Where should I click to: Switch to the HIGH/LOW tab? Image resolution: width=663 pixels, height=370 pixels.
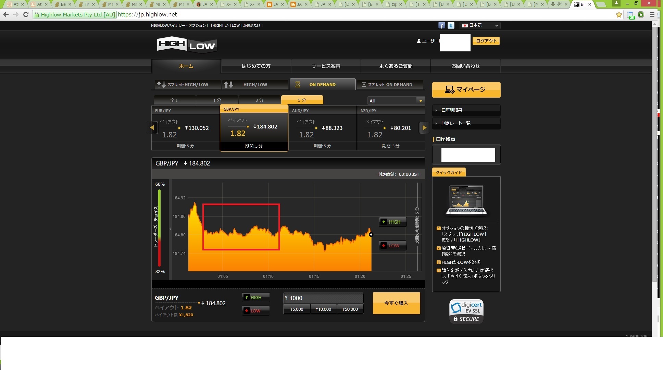pos(255,85)
